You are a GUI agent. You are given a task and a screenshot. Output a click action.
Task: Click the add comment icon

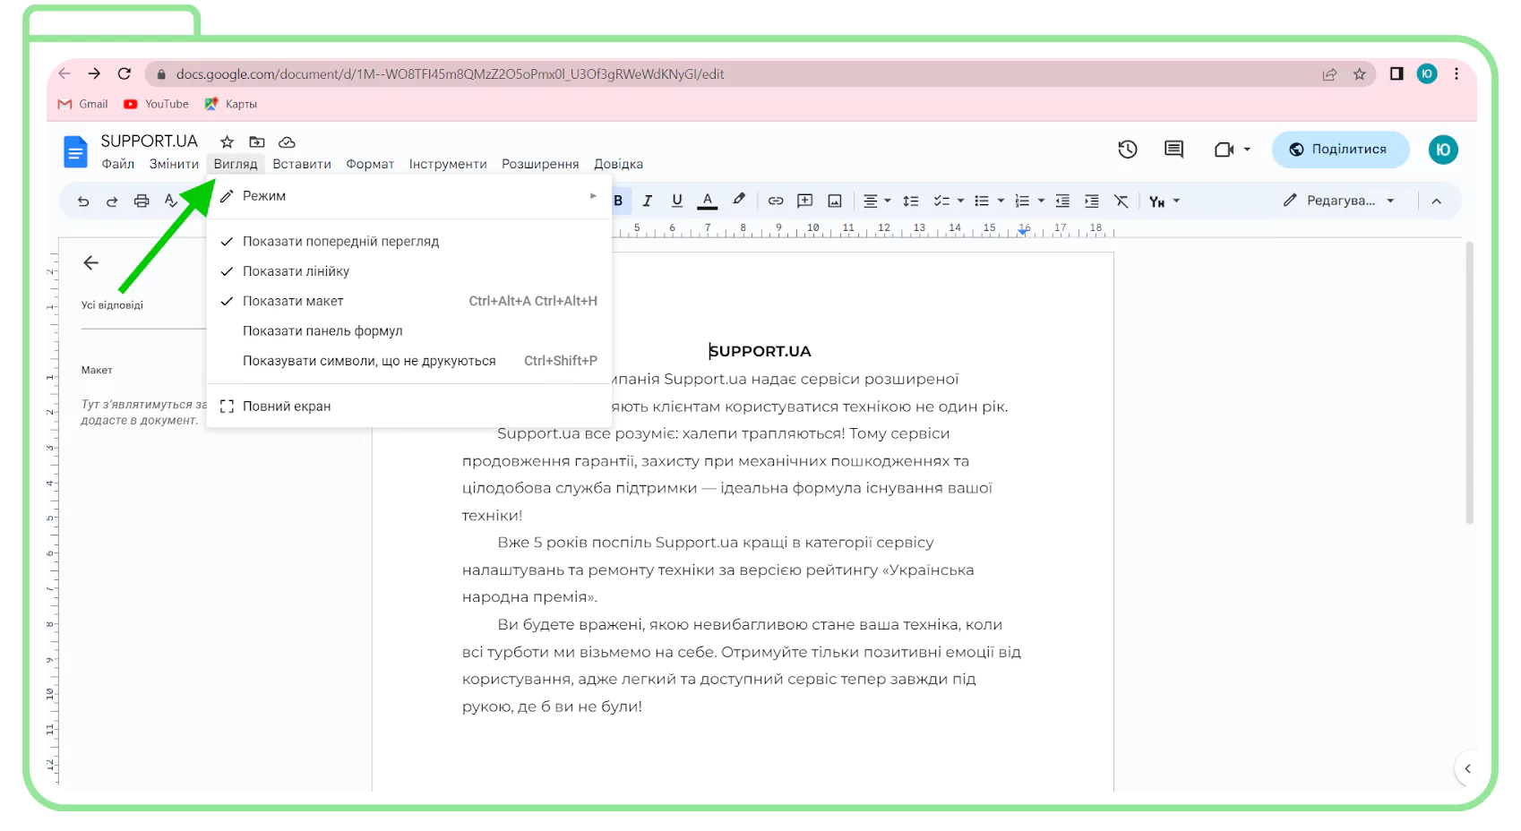pos(805,201)
